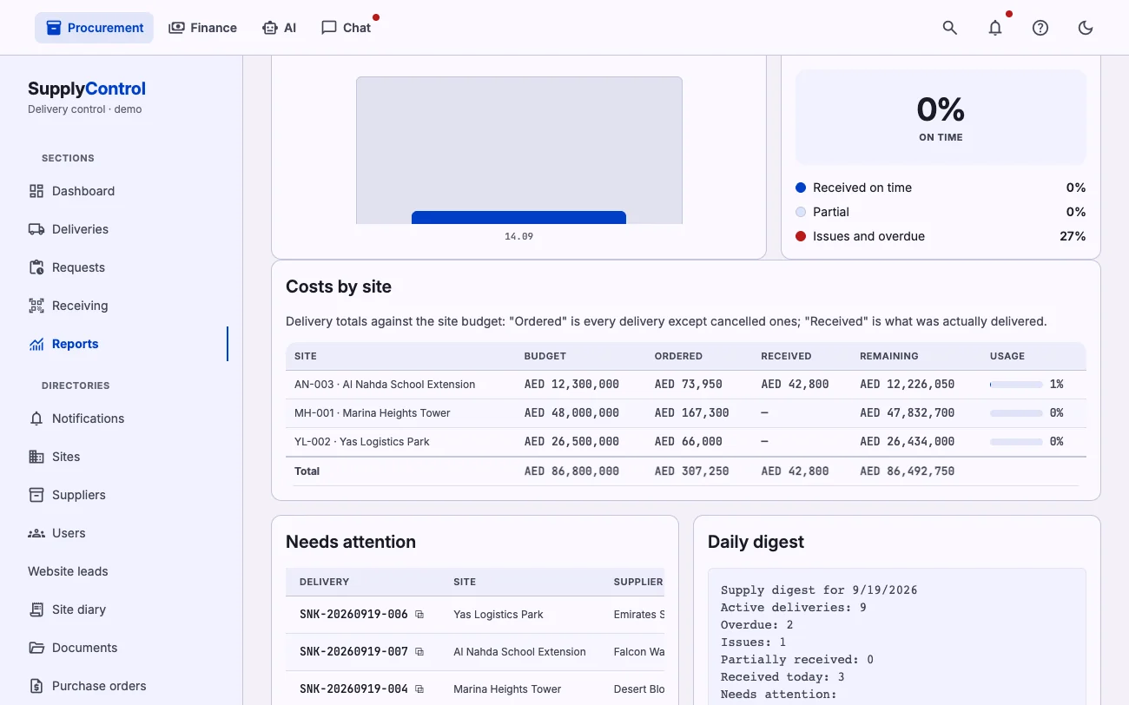
Task: Click the Deliveries truck icon
Action: point(36,229)
